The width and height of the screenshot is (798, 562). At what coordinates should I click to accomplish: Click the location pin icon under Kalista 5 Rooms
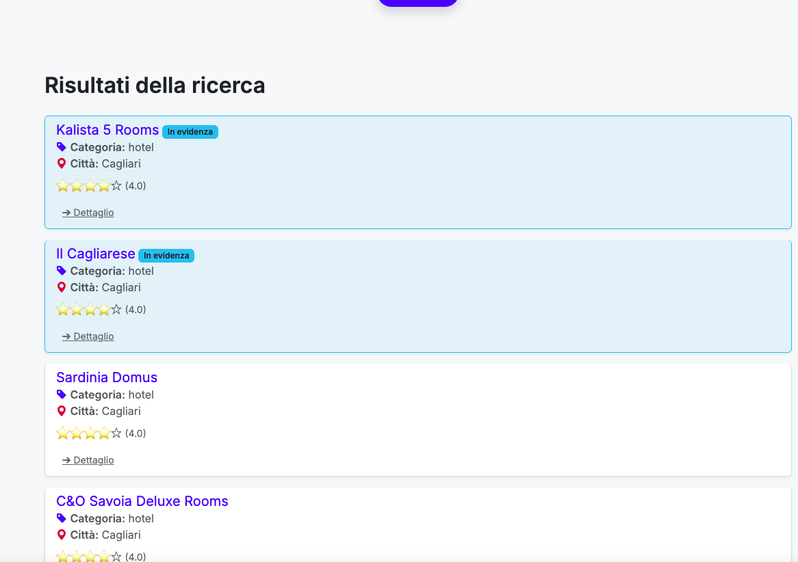[x=62, y=163]
